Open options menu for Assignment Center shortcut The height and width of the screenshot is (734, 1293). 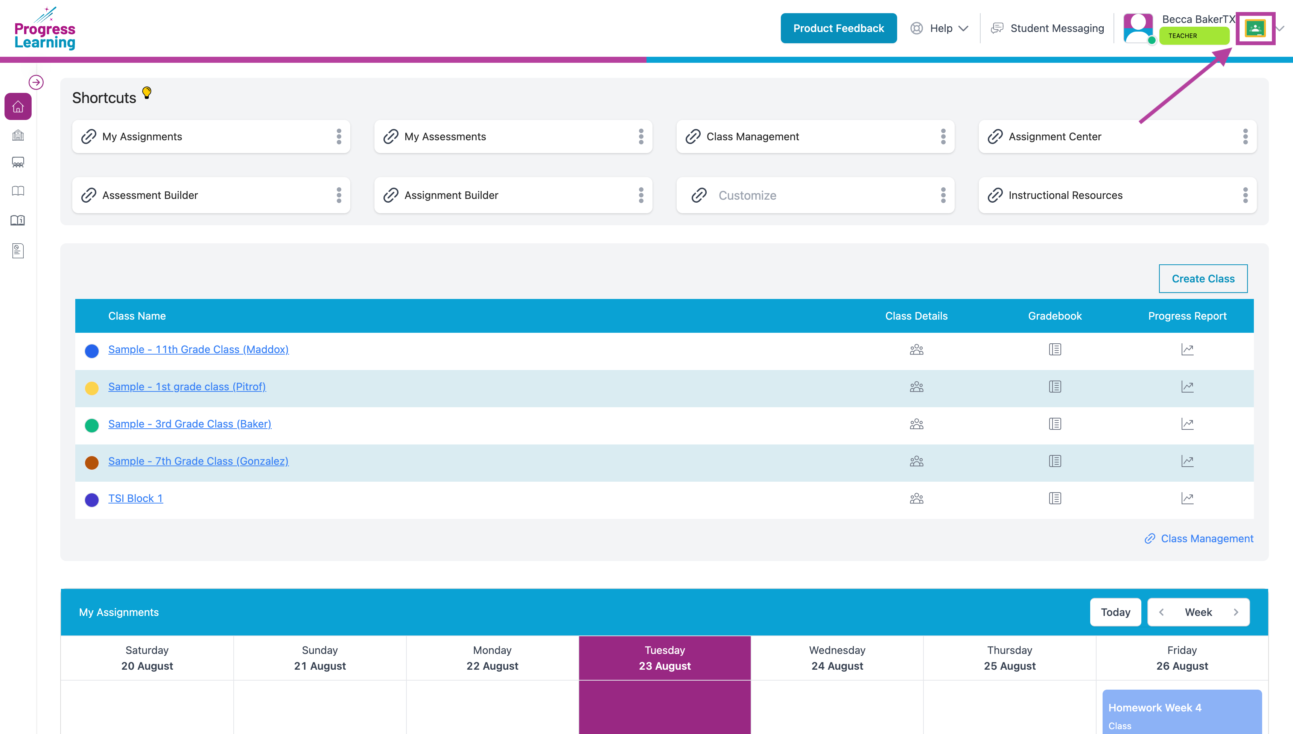coord(1246,136)
